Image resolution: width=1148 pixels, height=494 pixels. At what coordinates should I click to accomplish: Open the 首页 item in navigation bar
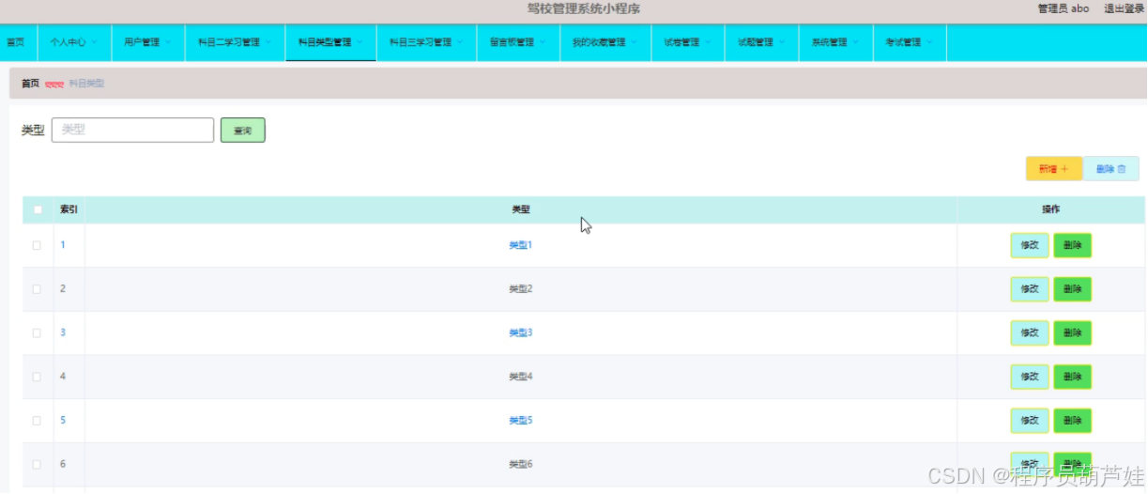16,42
